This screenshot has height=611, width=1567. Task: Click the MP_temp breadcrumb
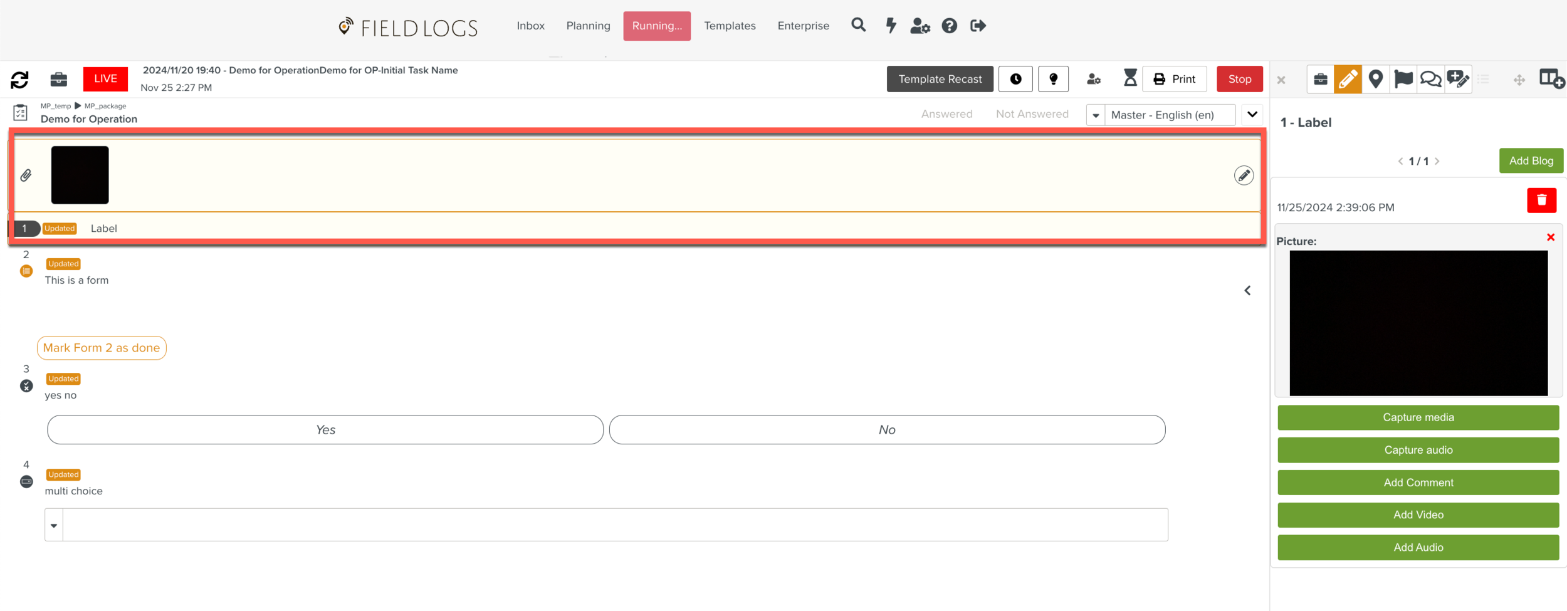(56, 106)
